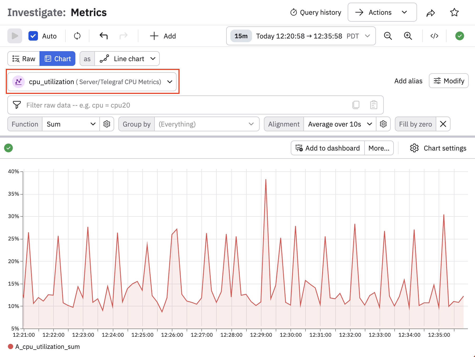475x357 pixels.
Task: Star this query as favorite
Action: tap(454, 12)
